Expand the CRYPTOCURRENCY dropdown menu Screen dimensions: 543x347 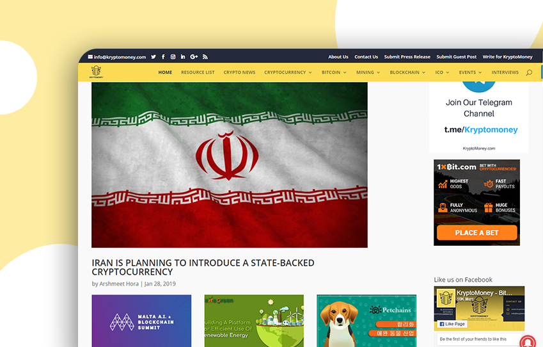(288, 72)
